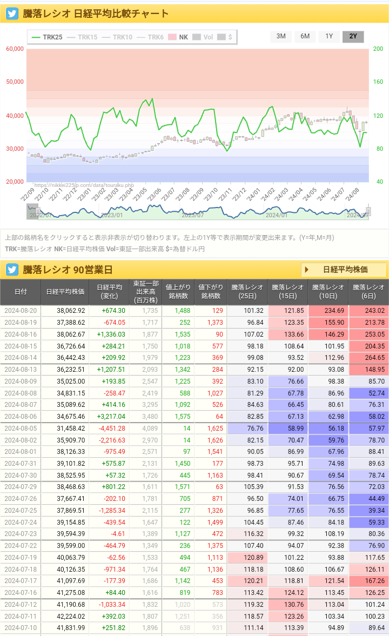This screenshot has height=636, width=389.
Task: Click the 日付 column header
Action: [21, 292]
